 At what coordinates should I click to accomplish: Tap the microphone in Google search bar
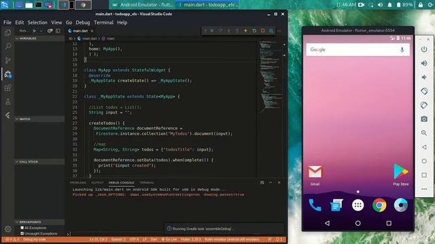coord(402,49)
